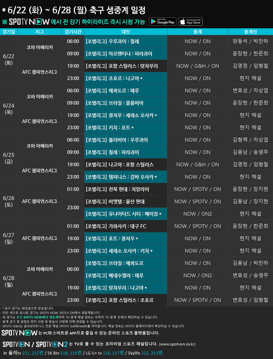The width and height of the screenshot is (273, 359).
Task: Click kt 올레tv 211, 212번 channel info
Action: [x=23, y=353]
